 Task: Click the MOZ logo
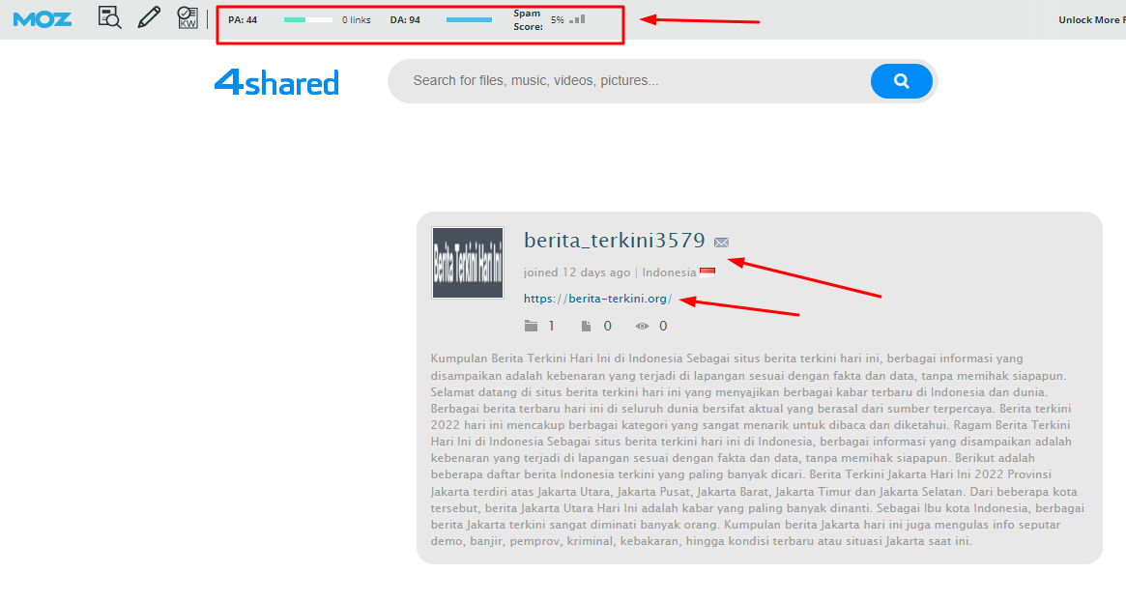[42, 17]
